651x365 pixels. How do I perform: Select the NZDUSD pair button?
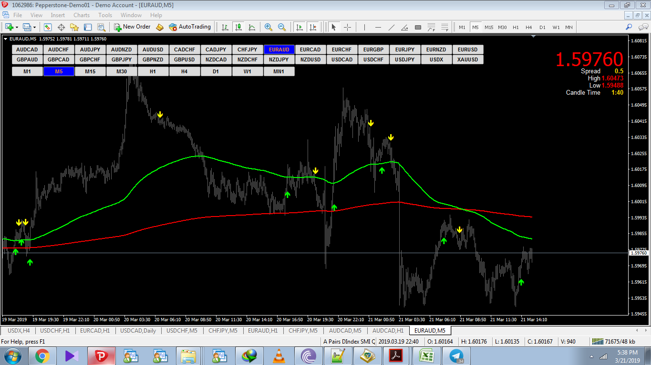(x=310, y=59)
